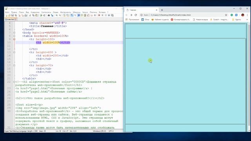
Task: Zoom in the editor text
Action: tap(56, 15)
